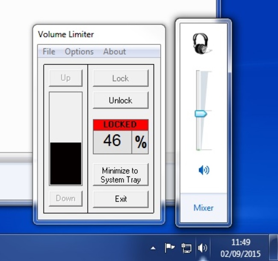
Task: Click the black volume level bar
Action: pyautogui.click(x=65, y=163)
